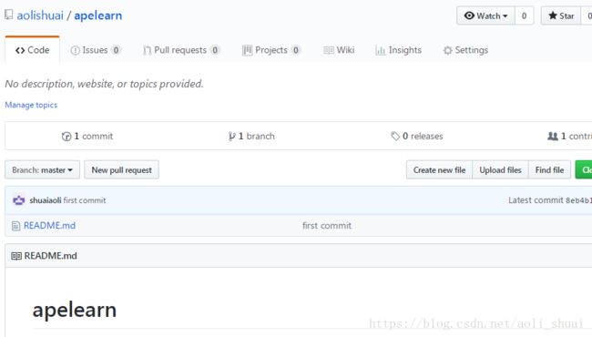Click the apelearn heading in the README
592x337 pixels.
point(75,311)
